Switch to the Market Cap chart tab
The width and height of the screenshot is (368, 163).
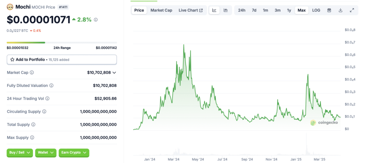click(x=161, y=10)
